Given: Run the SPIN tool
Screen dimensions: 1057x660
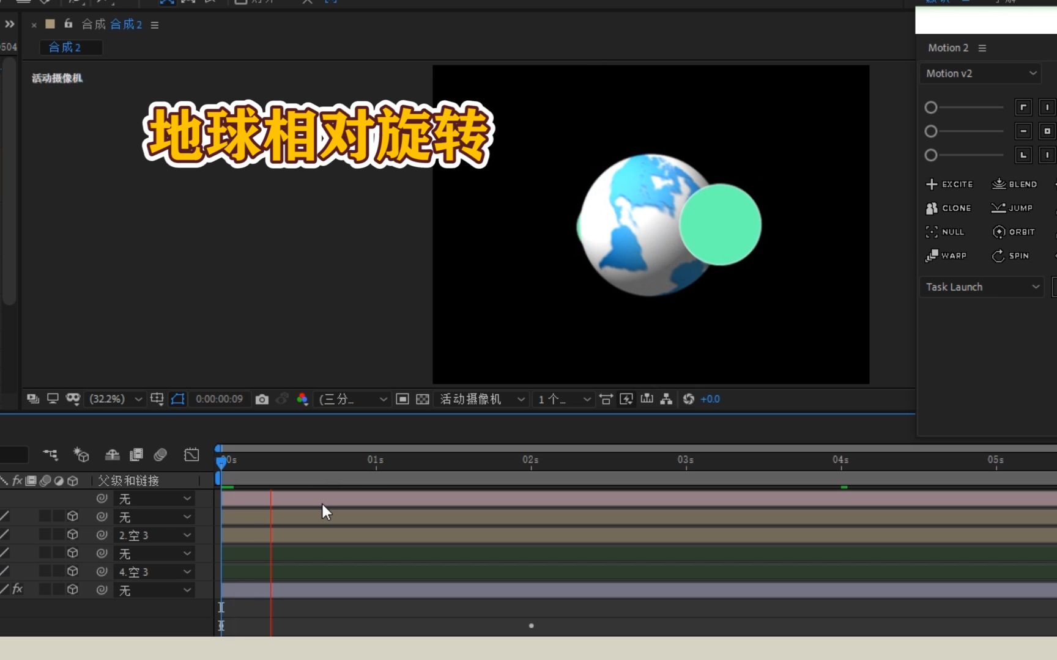Looking at the screenshot, I should 1011,255.
